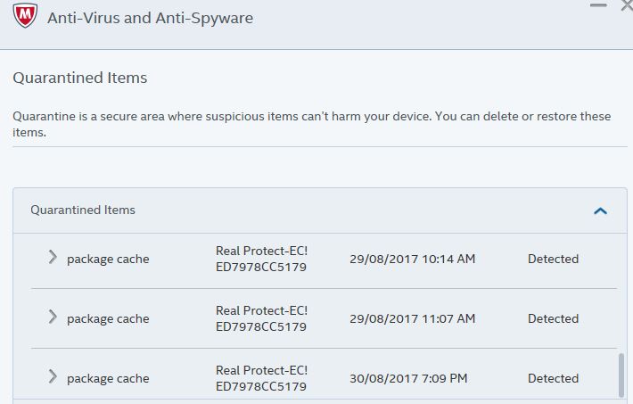The image size is (633, 404).
Task: Minimize the Anti-Virus and Anti-Spyware window
Action: 597,5
